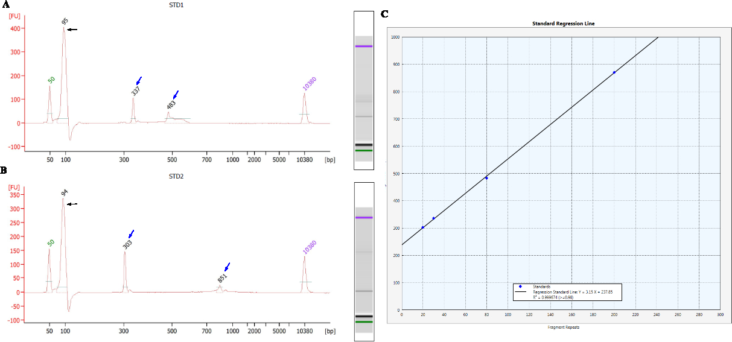The width and height of the screenshot is (732, 342).
Task: Click the 240 x-axis tick in regression chart
Action: (657, 314)
